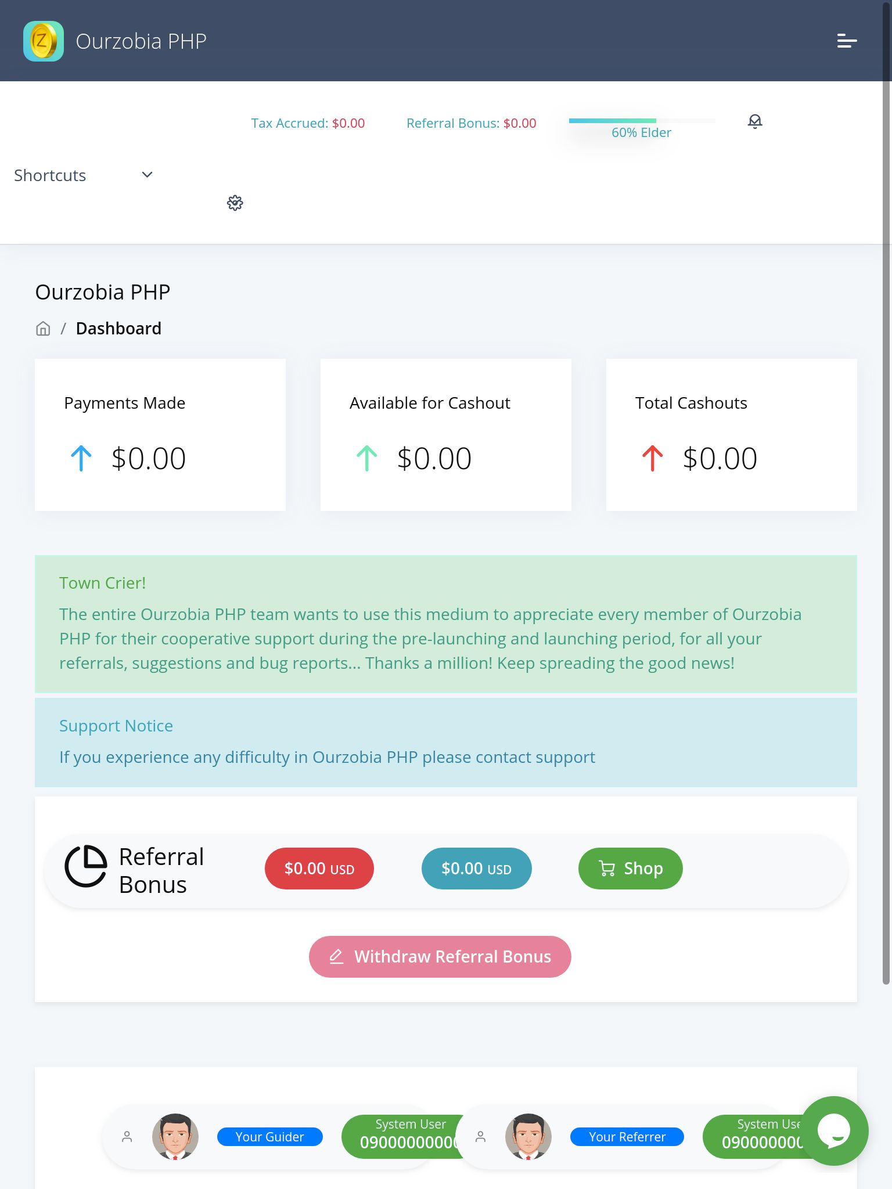Image resolution: width=892 pixels, height=1189 pixels.
Task: Click the Ourzobia gold coin logo
Action: click(x=44, y=41)
